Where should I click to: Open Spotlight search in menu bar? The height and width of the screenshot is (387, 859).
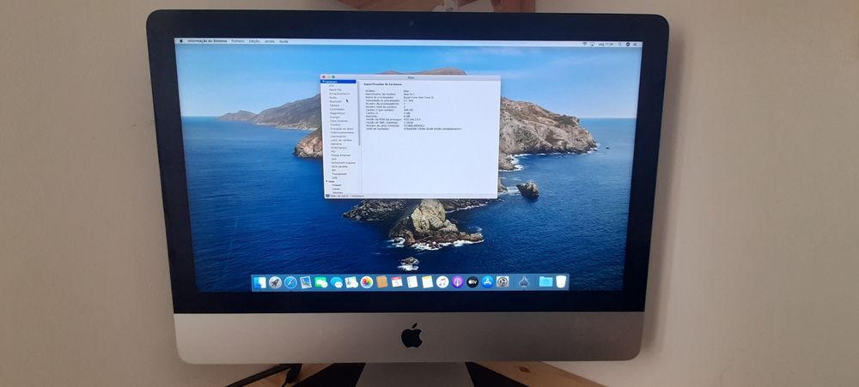click(x=620, y=44)
